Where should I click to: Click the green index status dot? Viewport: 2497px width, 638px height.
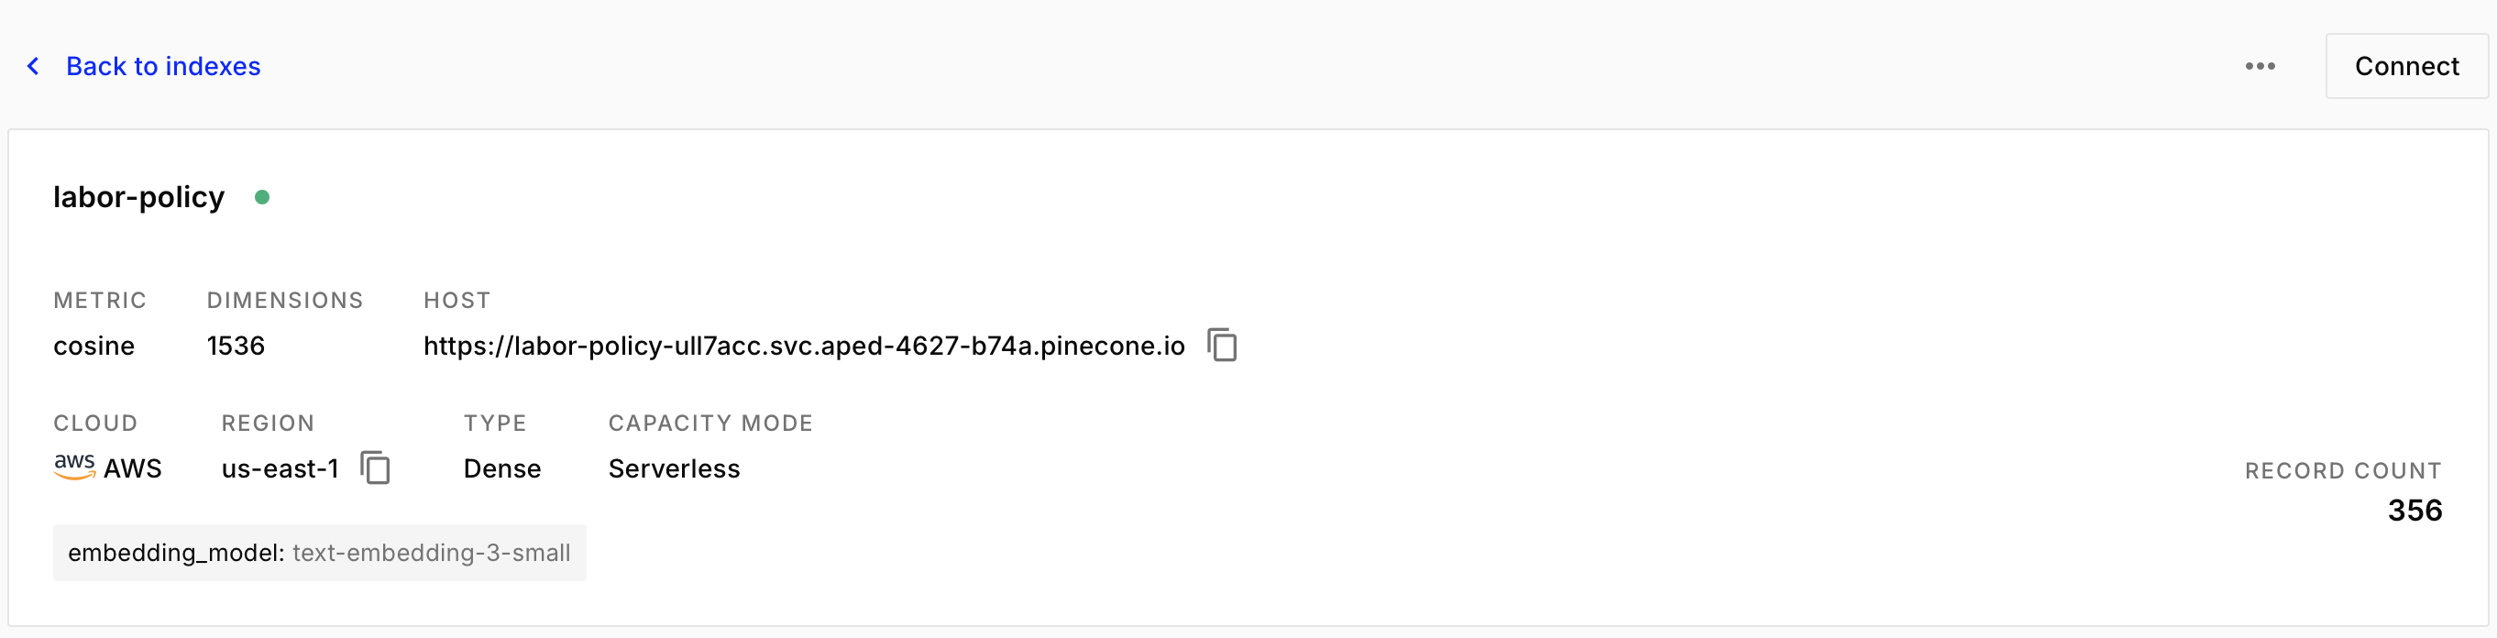coord(262,197)
